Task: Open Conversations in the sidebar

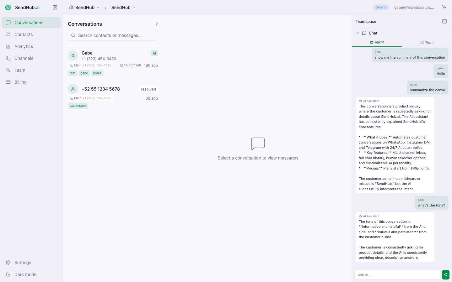Action: point(31,23)
